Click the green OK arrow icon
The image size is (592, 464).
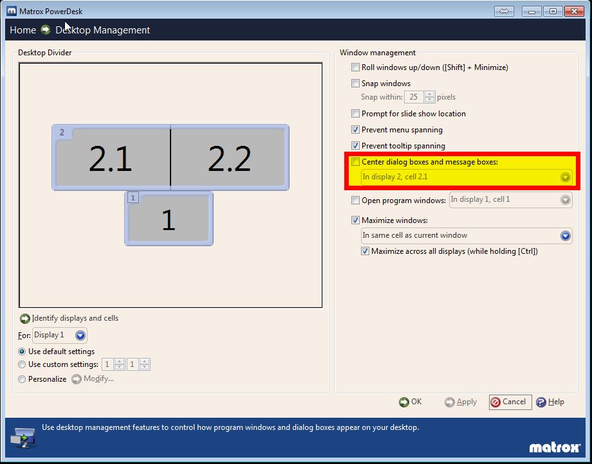pyautogui.click(x=403, y=402)
